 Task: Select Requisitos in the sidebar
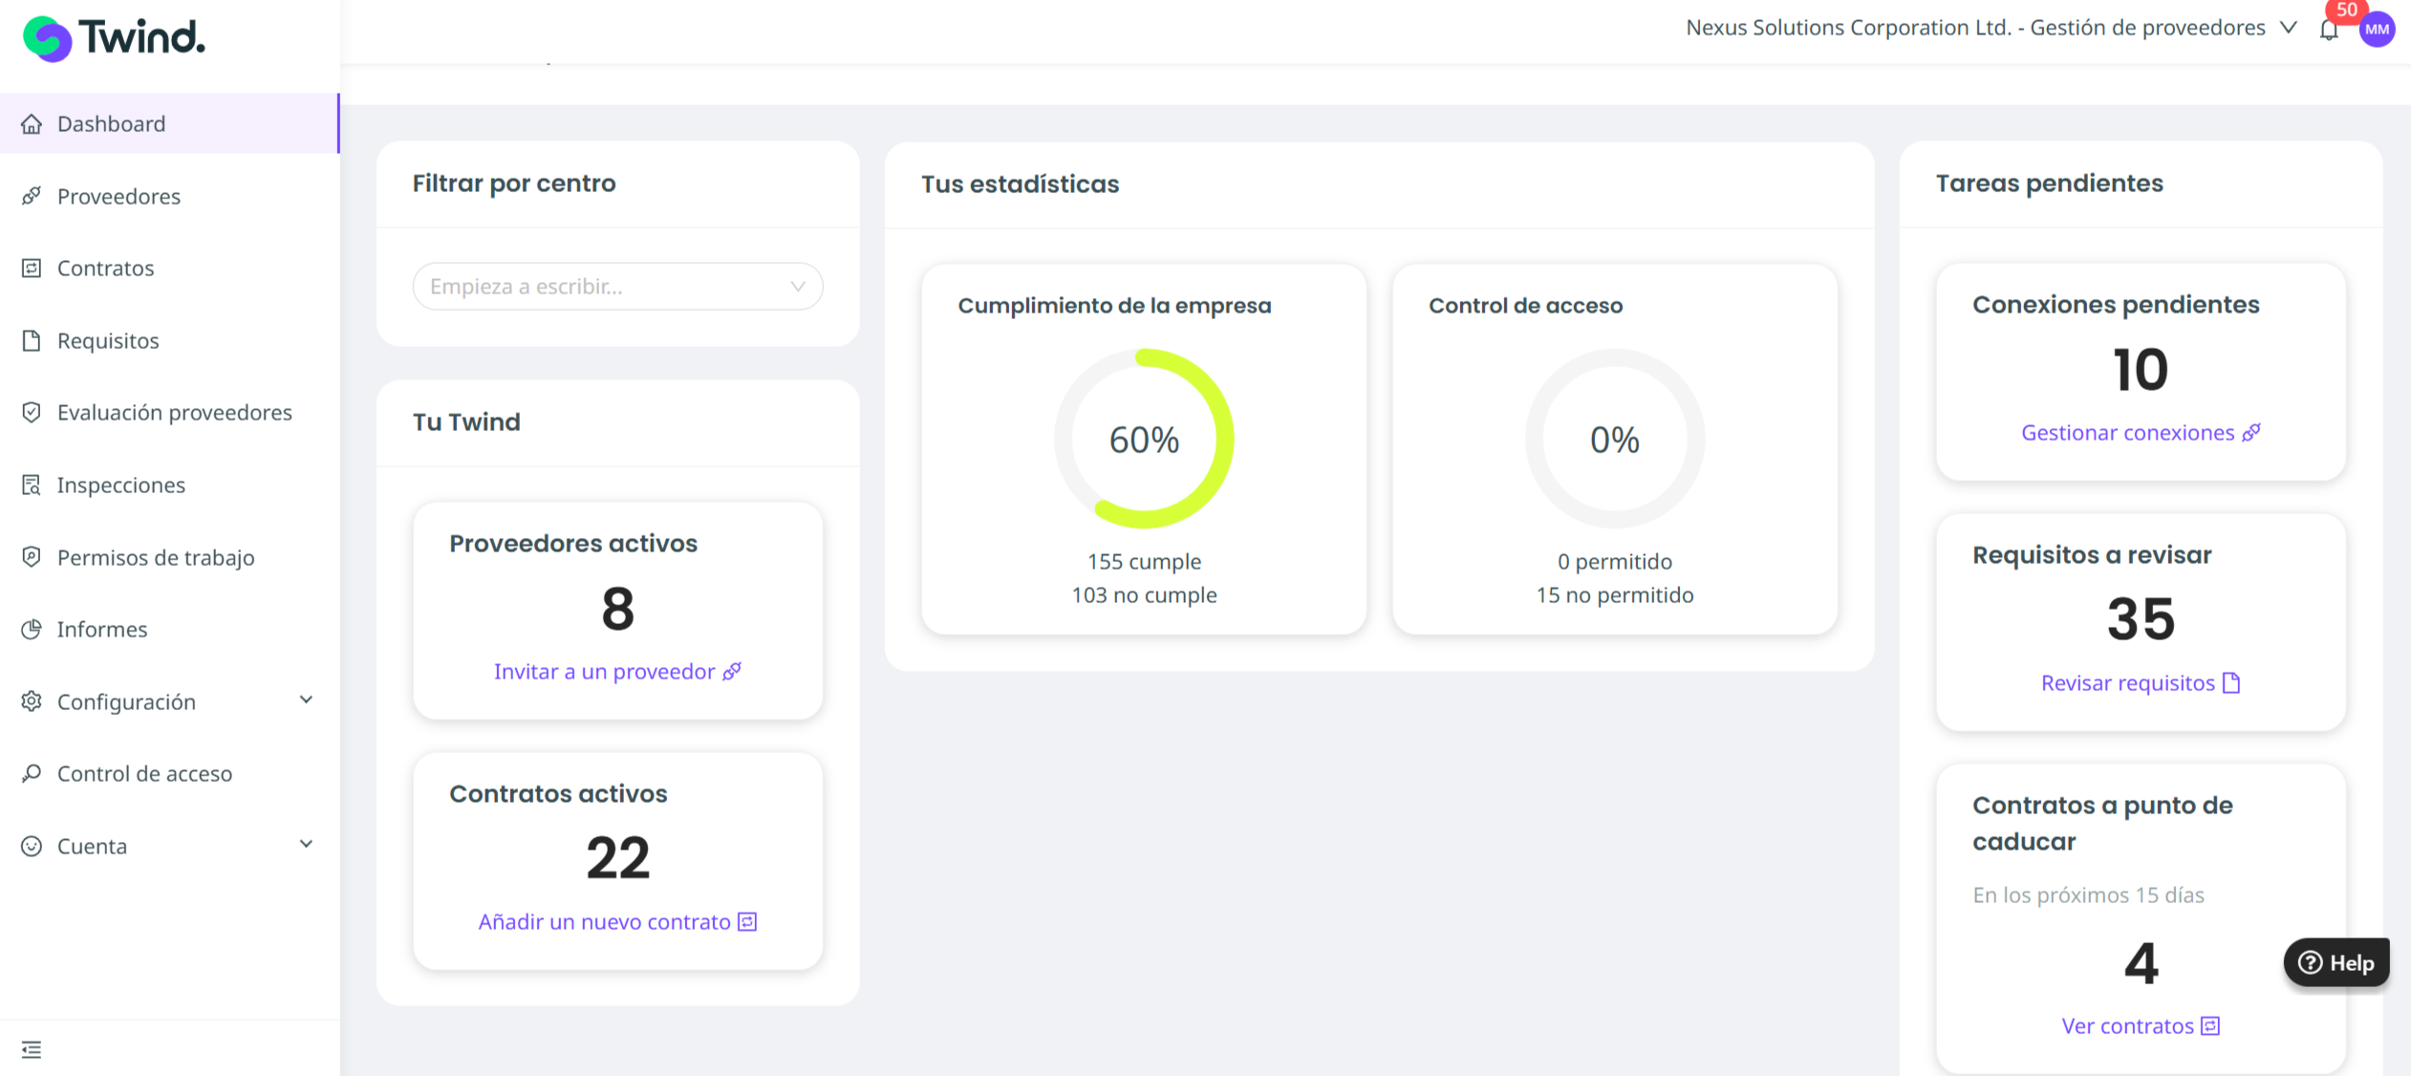coord(108,340)
